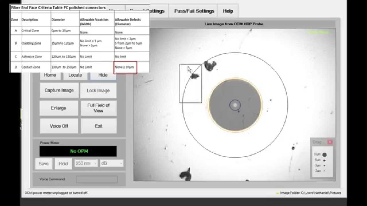Click the "Power Meter" panel label
The image size is (367, 206).
click(50, 143)
